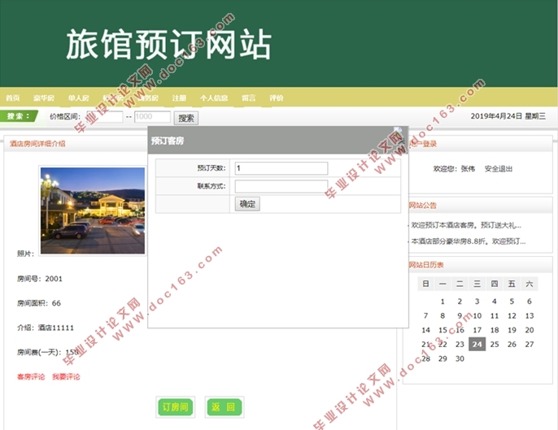Click the 日 weekday header in calendar
Image resolution: width=558 pixels, height=430 pixels.
(x=425, y=284)
